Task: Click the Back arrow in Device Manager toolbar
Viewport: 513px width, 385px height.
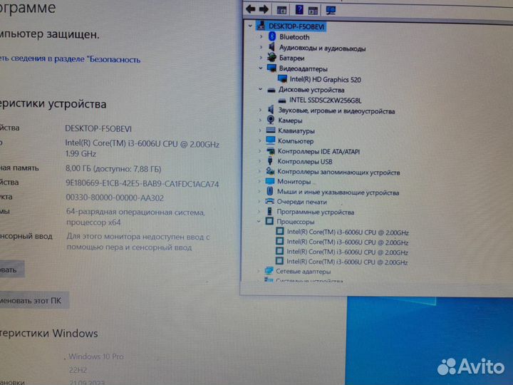Action: pos(251,9)
